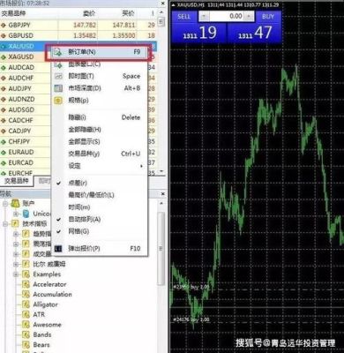Click the Market Watch scrollbar up arrow
344x353 pixels.
pyautogui.click(x=161, y=12)
